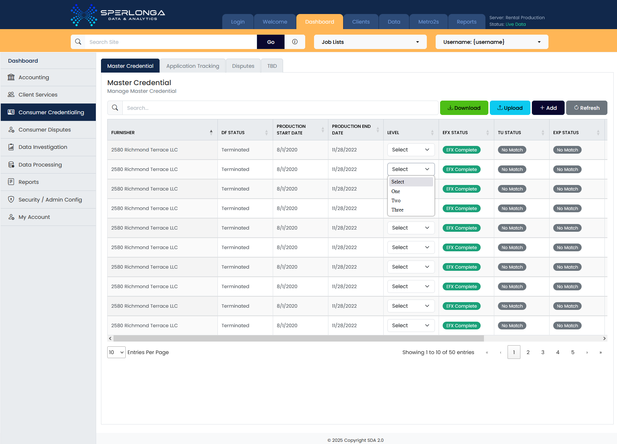Click the info icon beside Go button
Image resolution: width=617 pixels, height=444 pixels.
point(294,42)
